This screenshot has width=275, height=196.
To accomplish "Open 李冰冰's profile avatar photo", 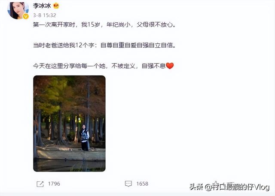I will tap(18, 10).
